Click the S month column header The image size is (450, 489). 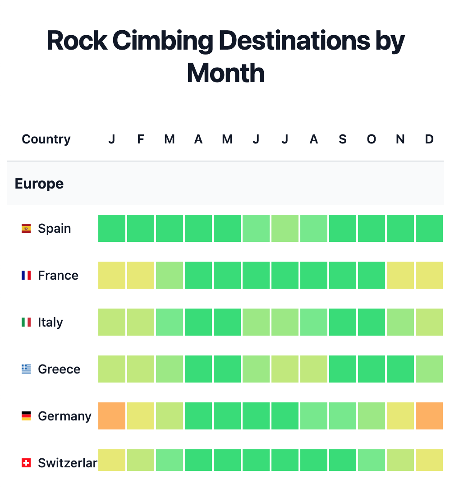pyautogui.click(x=342, y=139)
